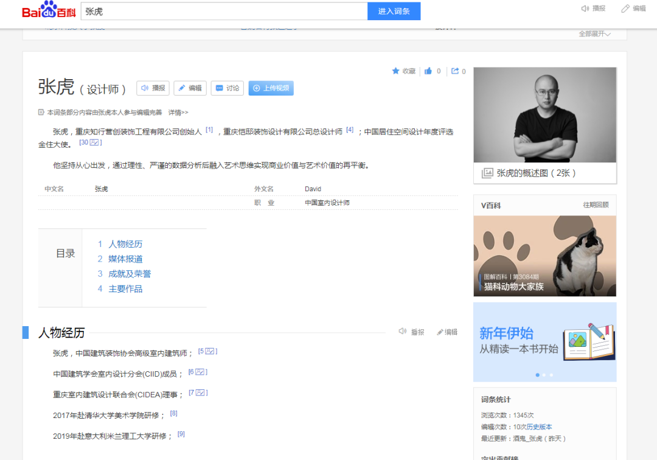657x460 pixels.
Task: Open citation reference [30] with image icon
Action: [91, 142]
